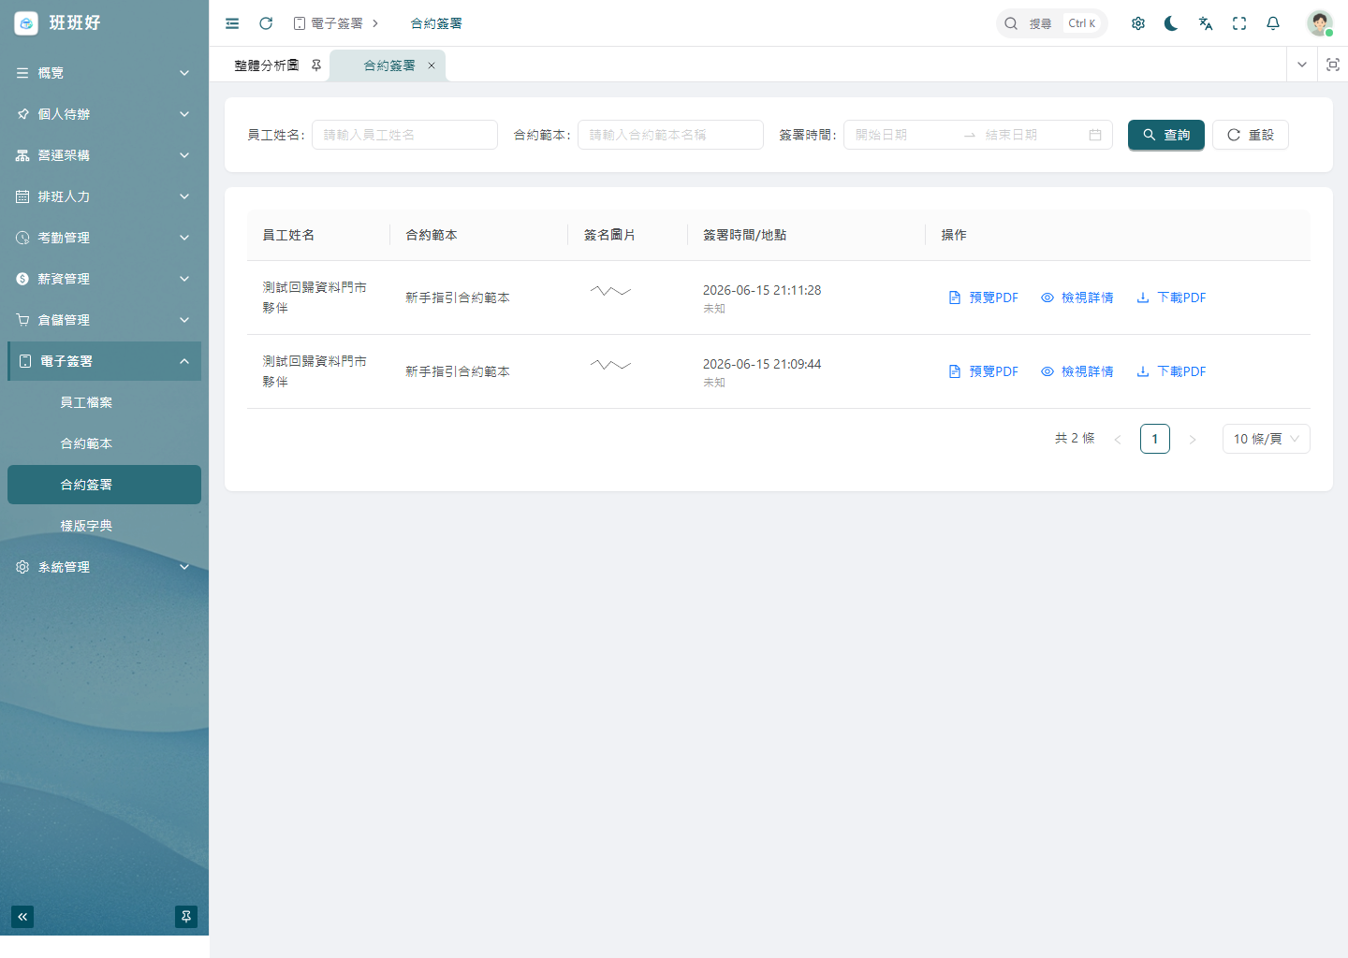Expand the 概覽 menu
Image resolution: width=1348 pixels, height=958 pixels.
coord(104,73)
